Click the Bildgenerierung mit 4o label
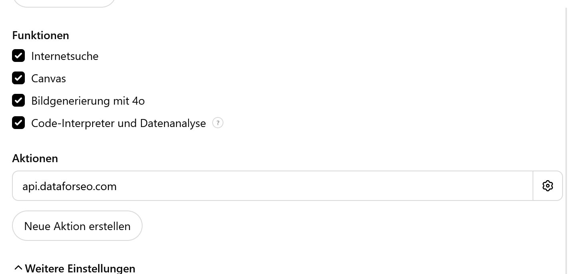 click(88, 101)
